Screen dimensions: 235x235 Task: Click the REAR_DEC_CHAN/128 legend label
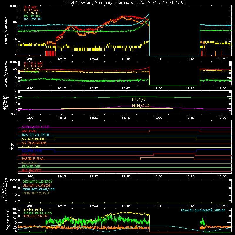click(x=39, y=189)
